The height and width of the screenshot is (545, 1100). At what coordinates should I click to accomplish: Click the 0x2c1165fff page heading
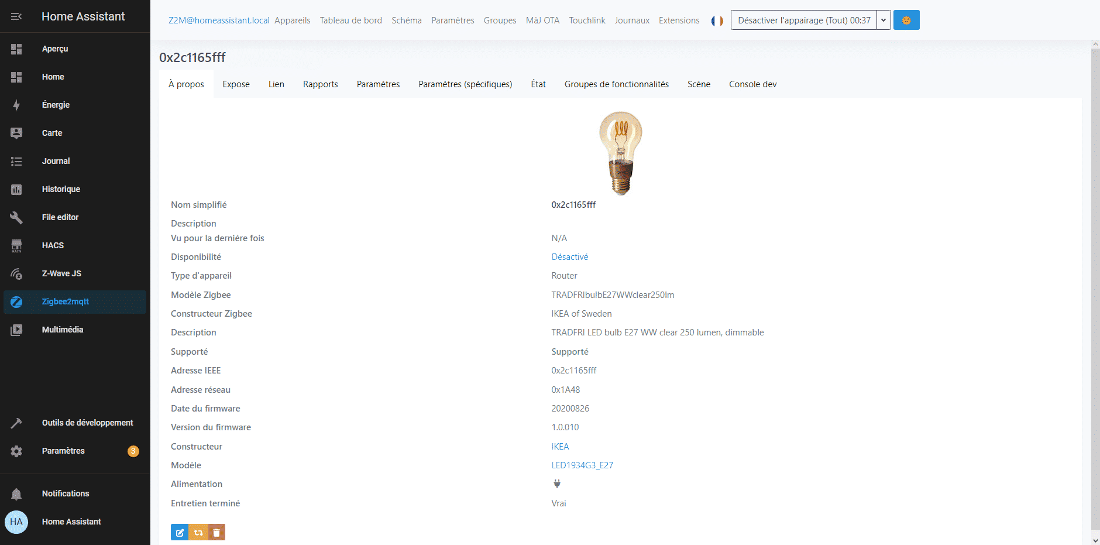pos(192,57)
